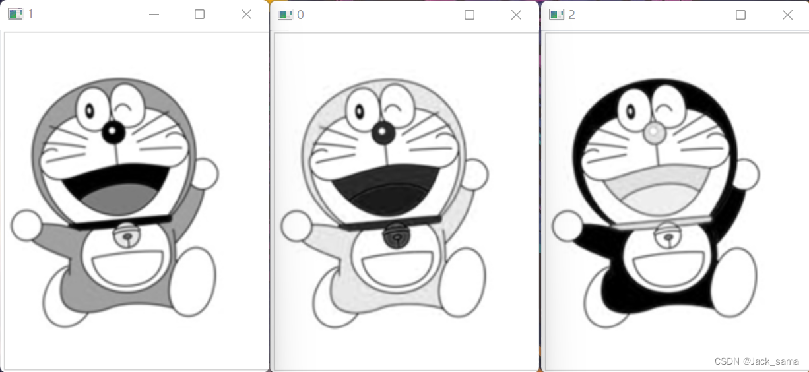Maximize window 2
Viewport: 809px width, 372px height.
point(740,15)
